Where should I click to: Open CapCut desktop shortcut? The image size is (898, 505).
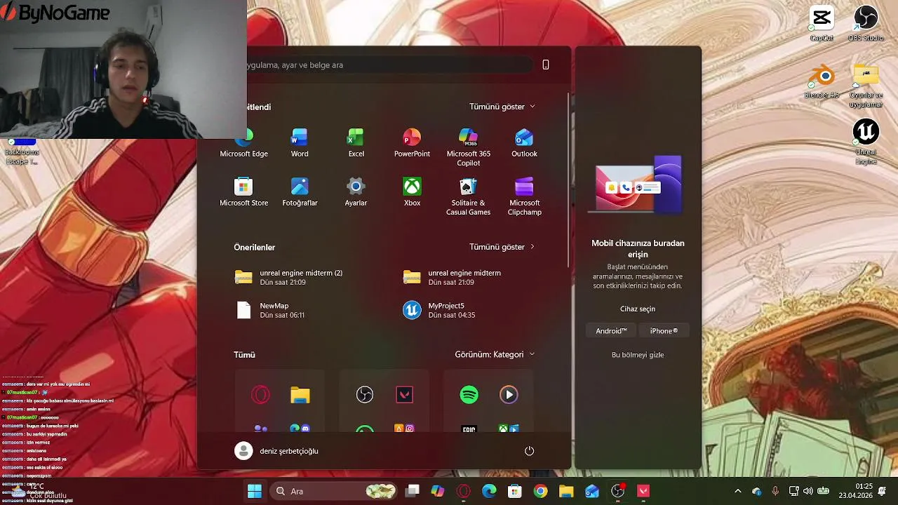[822, 23]
